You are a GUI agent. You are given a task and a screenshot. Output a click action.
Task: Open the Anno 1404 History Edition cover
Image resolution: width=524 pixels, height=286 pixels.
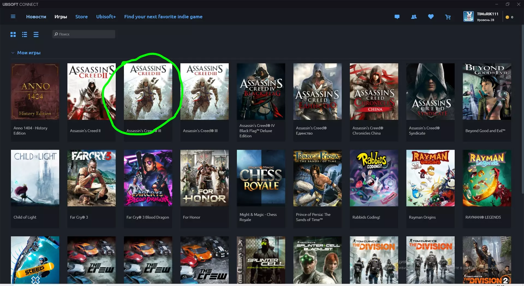(x=35, y=92)
